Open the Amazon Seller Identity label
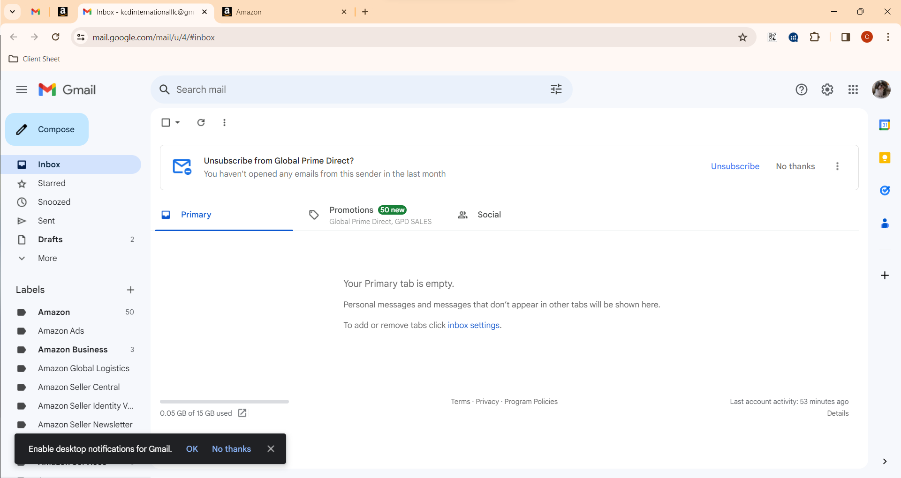This screenshot has width=901, height=478. [70, 406]
